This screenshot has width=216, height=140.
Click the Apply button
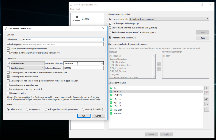[x=166, y=135]
